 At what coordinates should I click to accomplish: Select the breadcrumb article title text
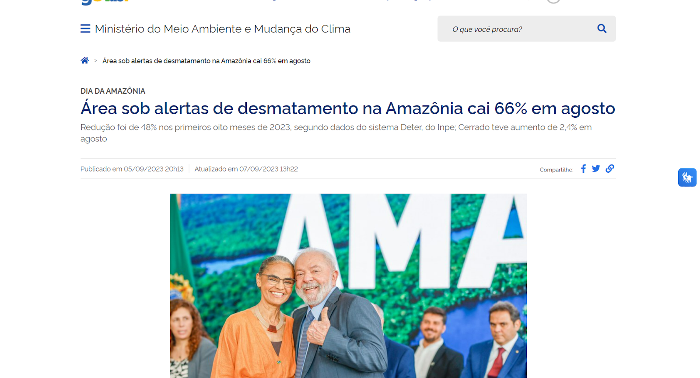coord(206,61)
